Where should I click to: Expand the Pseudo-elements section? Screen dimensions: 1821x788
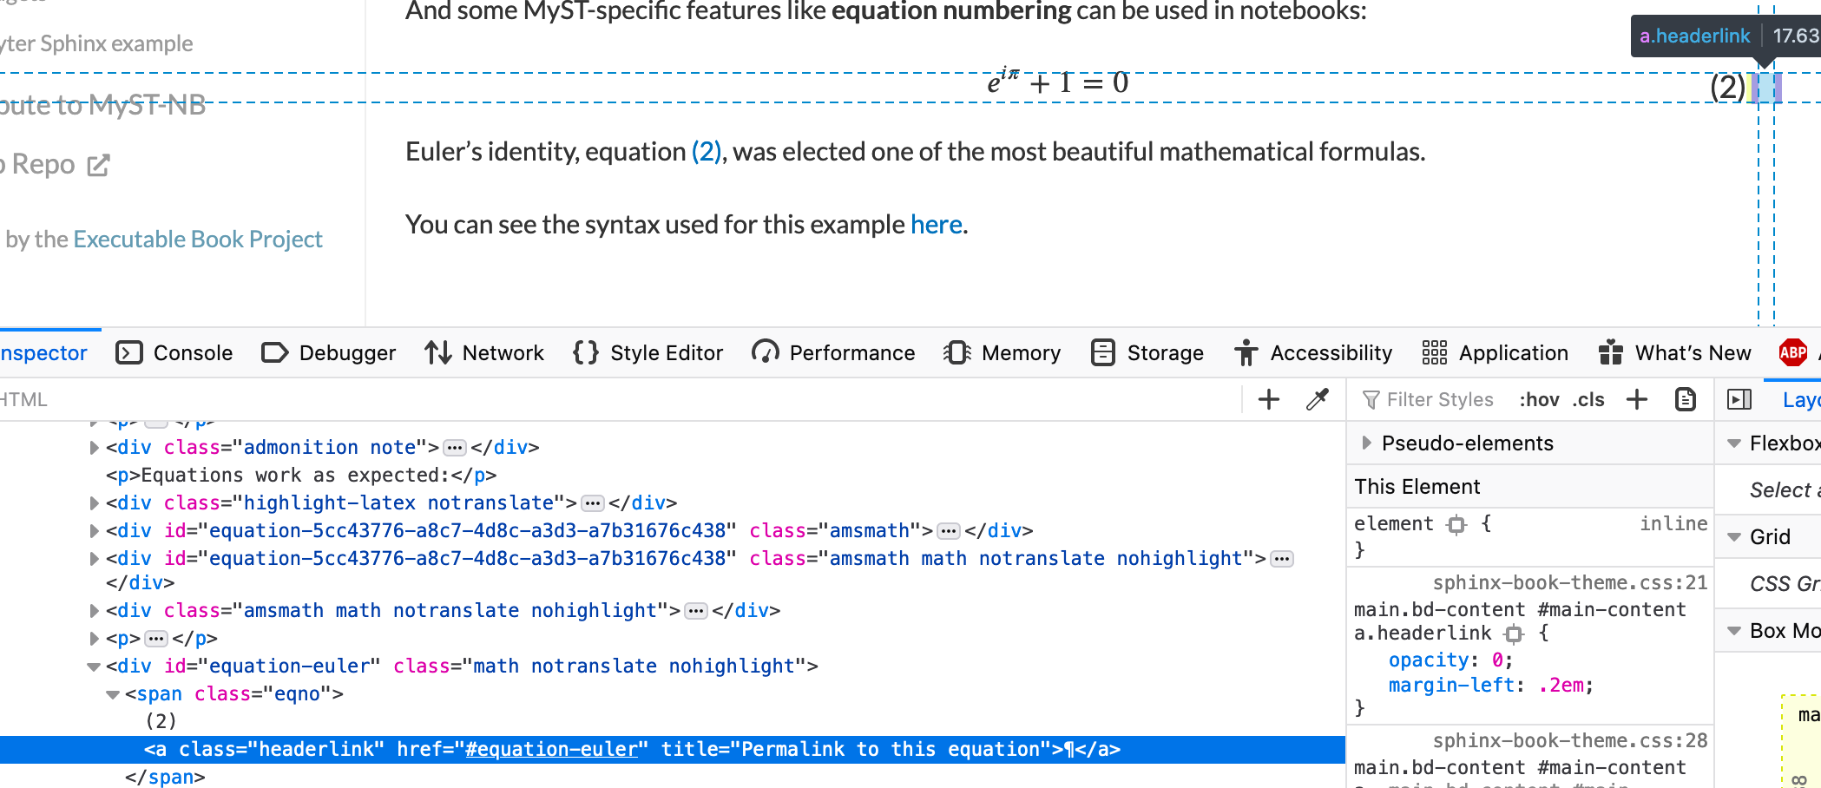1366,443
